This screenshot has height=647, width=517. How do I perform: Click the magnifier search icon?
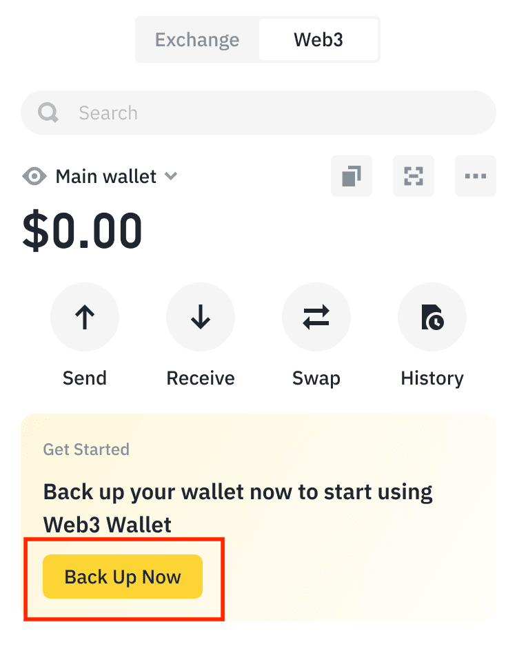(x=48, y=113)
